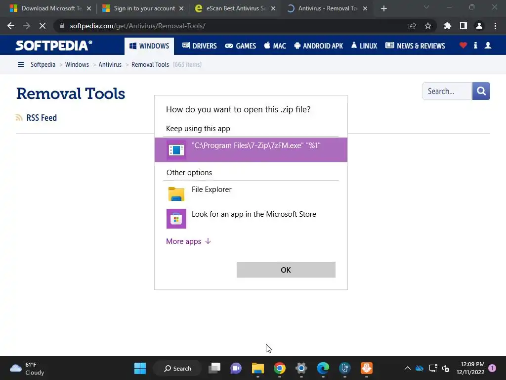This screenshot has height=380, width=506.
Task: Close the eScan Best Antivirus tab
Action: (x=273, y=8)
